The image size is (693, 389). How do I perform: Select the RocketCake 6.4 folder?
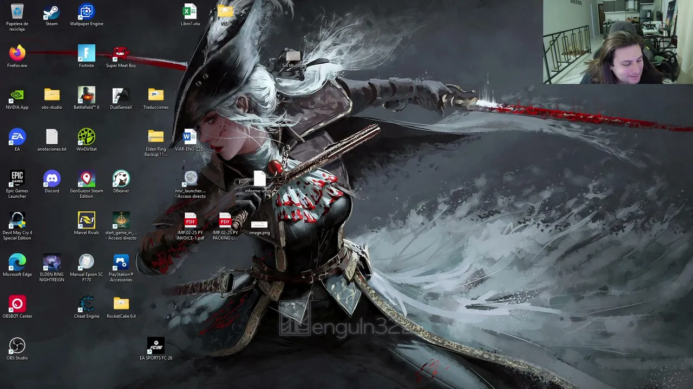point(121,303)
